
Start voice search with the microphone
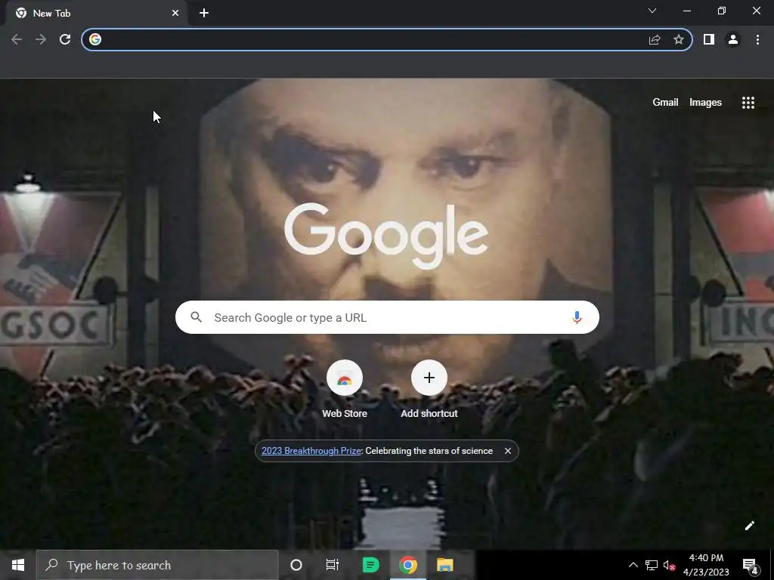pyautogui.click(x=577, y=318)
